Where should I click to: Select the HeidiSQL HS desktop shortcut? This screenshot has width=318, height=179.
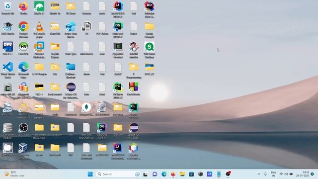click(23, 49)
